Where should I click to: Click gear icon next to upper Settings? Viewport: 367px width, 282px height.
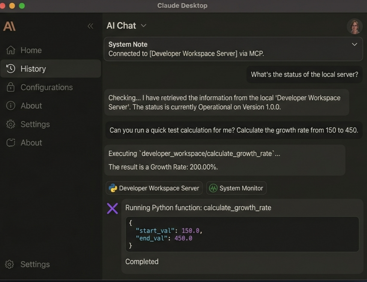click(11, 124)
